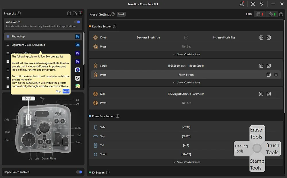Toggle Haptic Touch Enabled switch
The height and width of the screenshot is (178, 287).
click(79, 172)
